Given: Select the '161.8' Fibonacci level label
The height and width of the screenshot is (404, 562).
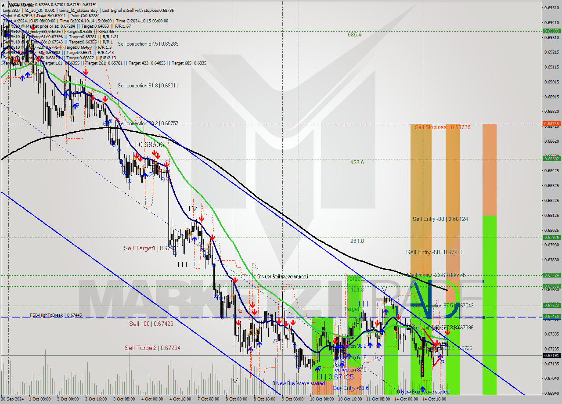Looking at the screenshot, I should 357,290.
